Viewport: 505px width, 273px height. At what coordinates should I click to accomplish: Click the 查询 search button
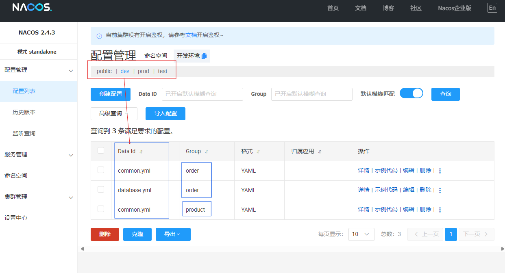point(446,94)
